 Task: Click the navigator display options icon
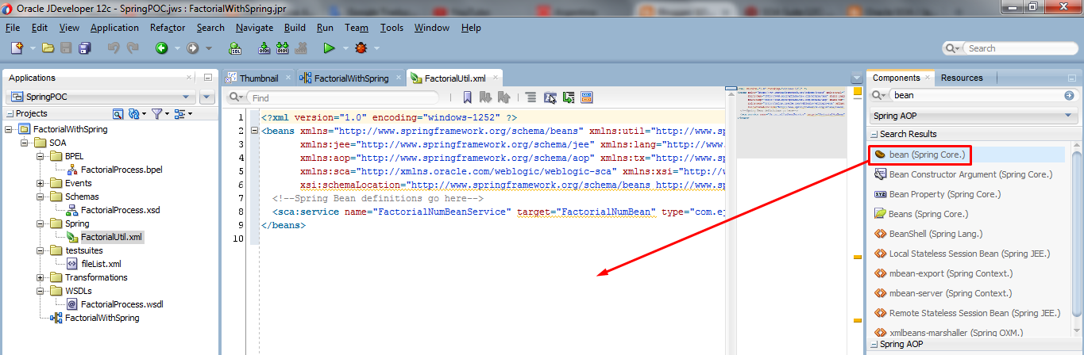(179, 114)
